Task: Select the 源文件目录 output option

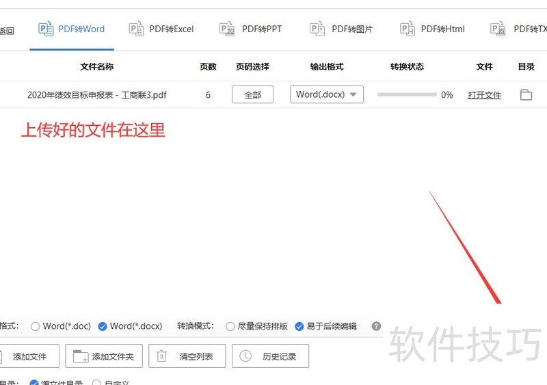Action: [x=34, y=383]
